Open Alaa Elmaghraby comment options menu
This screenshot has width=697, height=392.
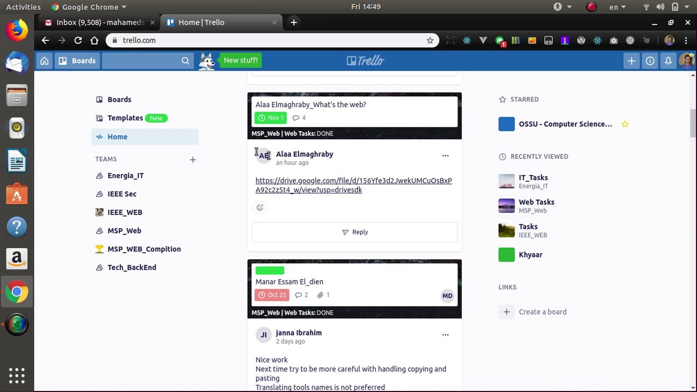tap(445, 156)
